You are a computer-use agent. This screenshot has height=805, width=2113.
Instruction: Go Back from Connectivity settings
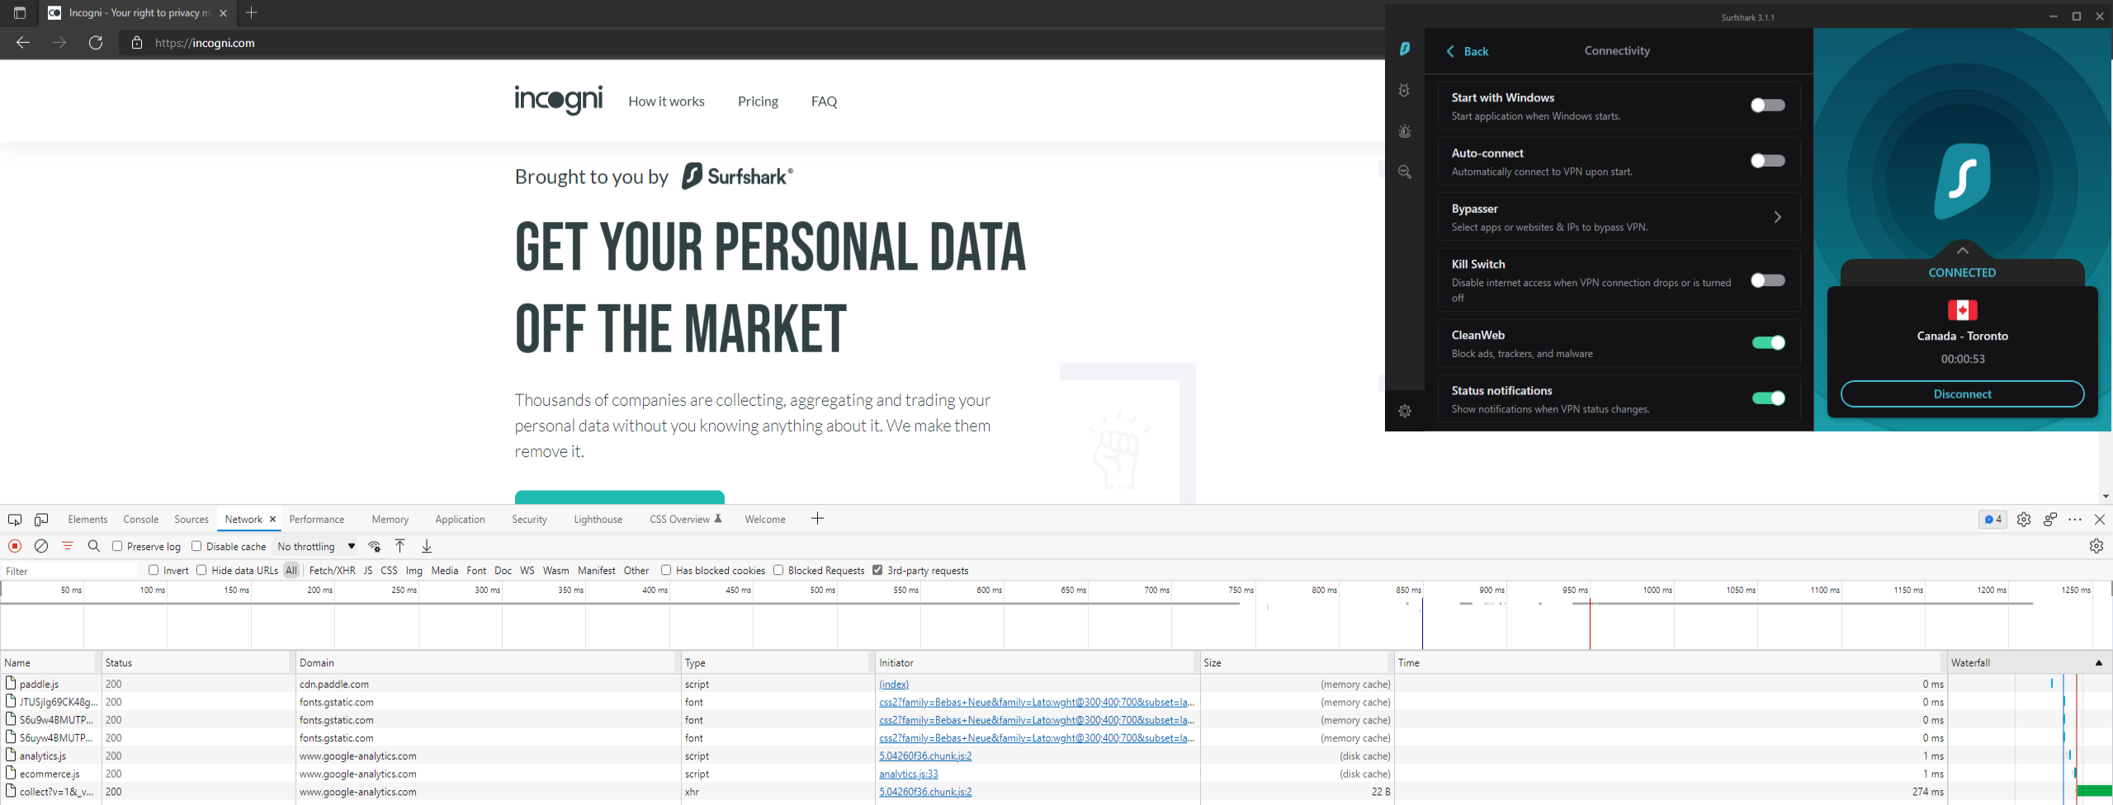click(1468, 51)
